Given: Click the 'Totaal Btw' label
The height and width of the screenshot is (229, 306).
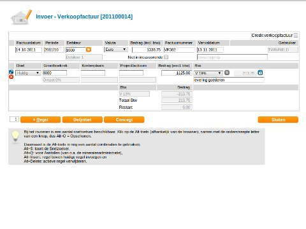Looking at the screenshot, I should coord(128,101).
